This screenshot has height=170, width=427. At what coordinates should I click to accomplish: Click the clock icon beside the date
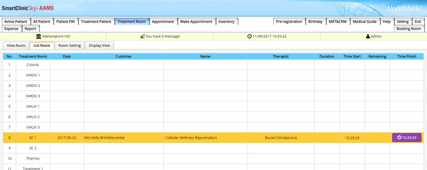coord(249,36)
